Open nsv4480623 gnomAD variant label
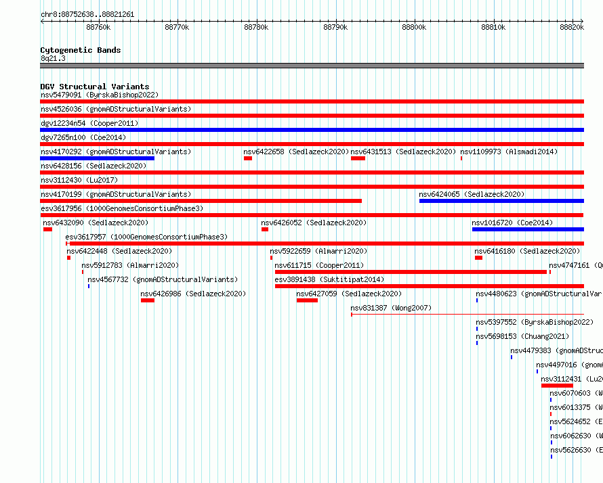Viewport: 603px width, 483px height. (x=539, y=294)
